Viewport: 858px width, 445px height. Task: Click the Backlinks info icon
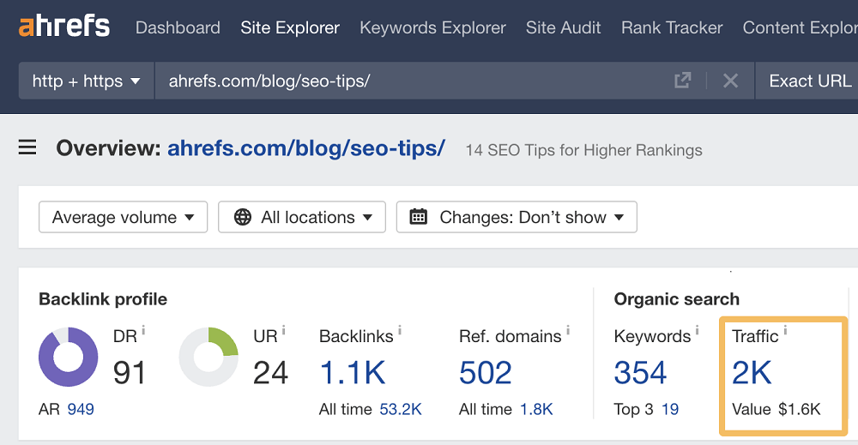pos(400,330)
